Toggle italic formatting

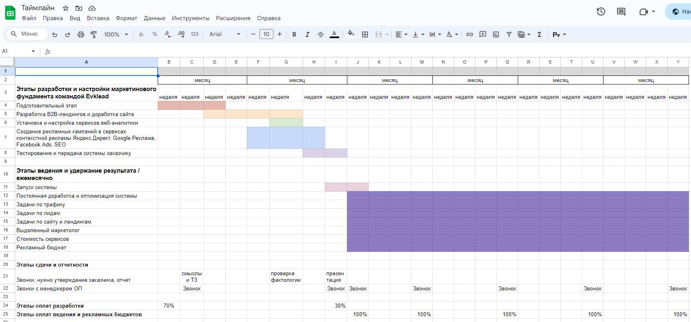pyautogui.click(x=307, y=34)
